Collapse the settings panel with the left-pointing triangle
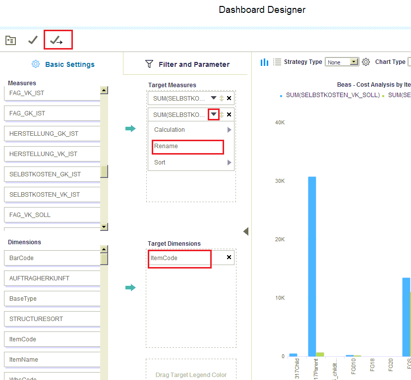 pos(246,231)
